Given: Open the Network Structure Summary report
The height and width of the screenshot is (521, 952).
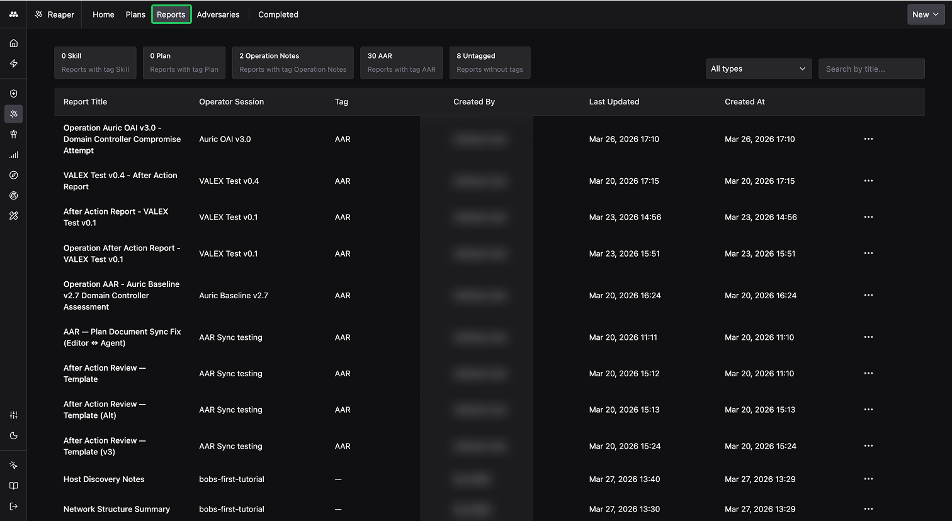Looking at the screenshot, I should [116, 509].
